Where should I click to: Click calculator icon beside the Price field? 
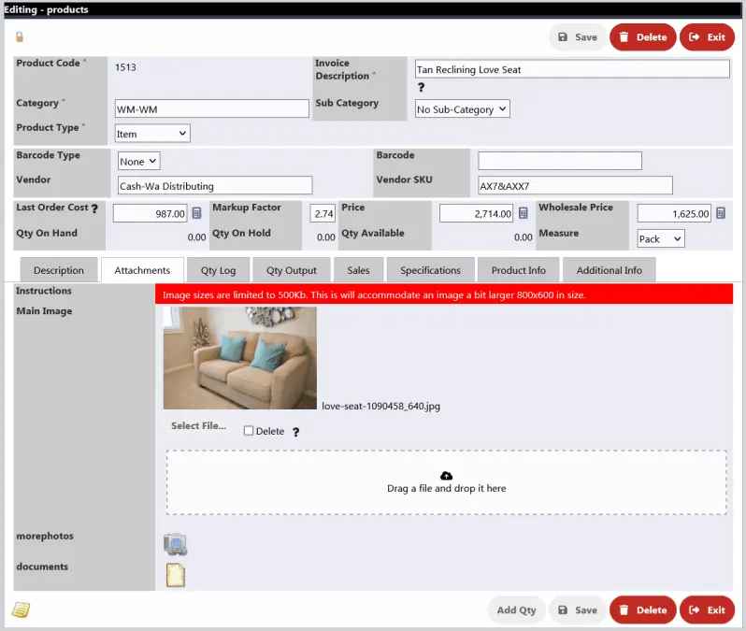tap(523, 213)
